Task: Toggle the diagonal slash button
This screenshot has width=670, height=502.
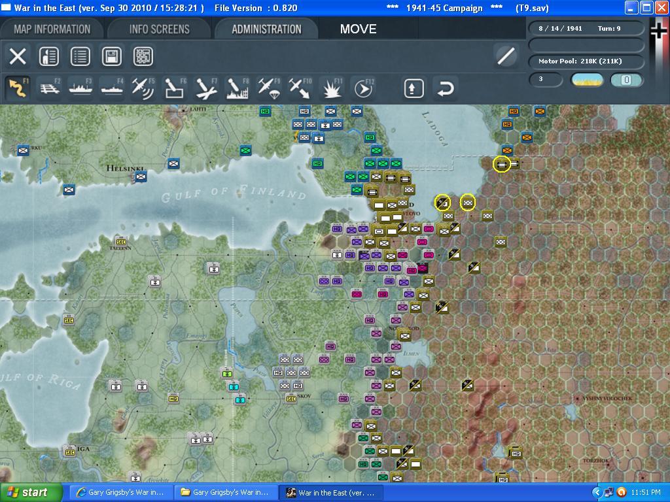Action: tap(506, 56)
